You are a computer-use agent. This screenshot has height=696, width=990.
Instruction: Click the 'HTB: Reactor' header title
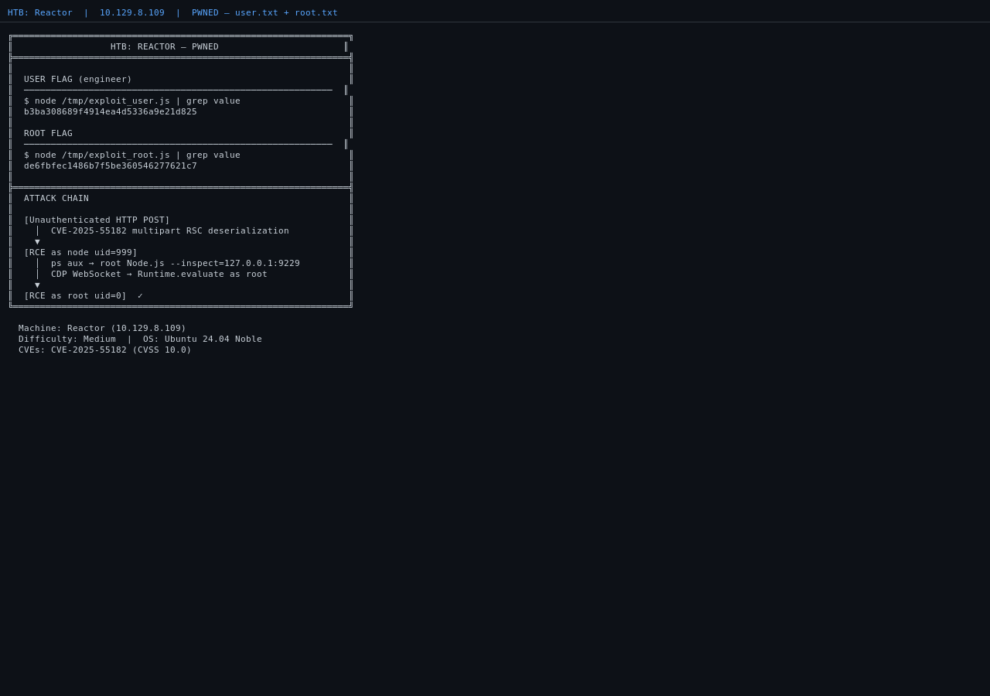click(x=40, y=12)
